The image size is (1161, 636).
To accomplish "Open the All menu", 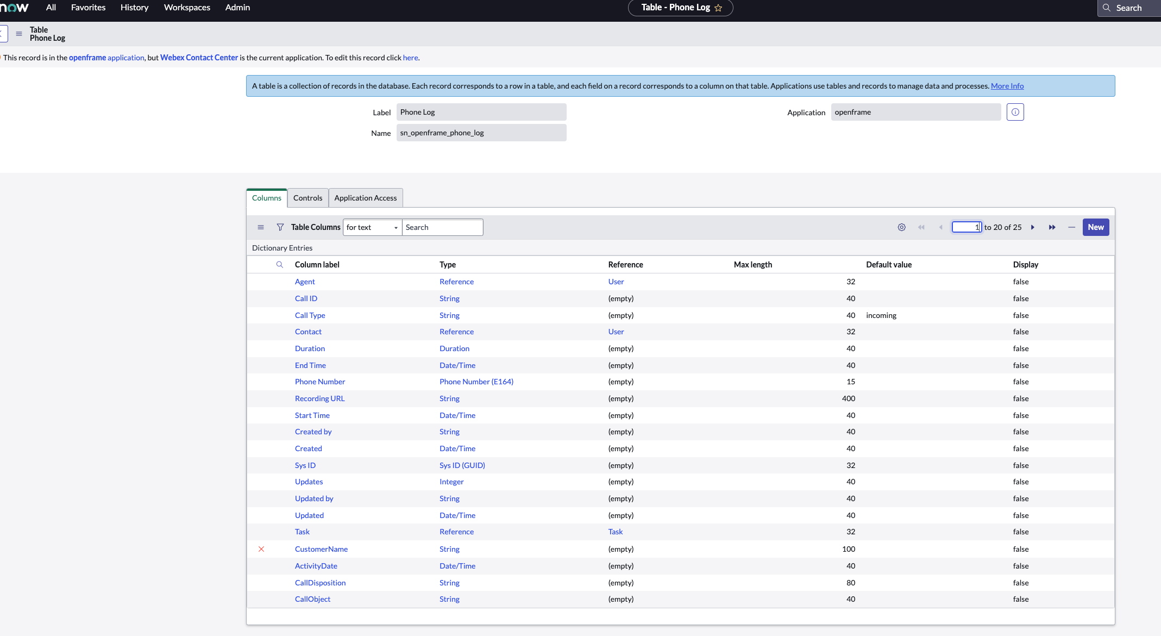I will [x=51, y=8].
